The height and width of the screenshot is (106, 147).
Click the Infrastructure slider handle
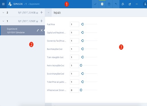[x=81, y=90]
